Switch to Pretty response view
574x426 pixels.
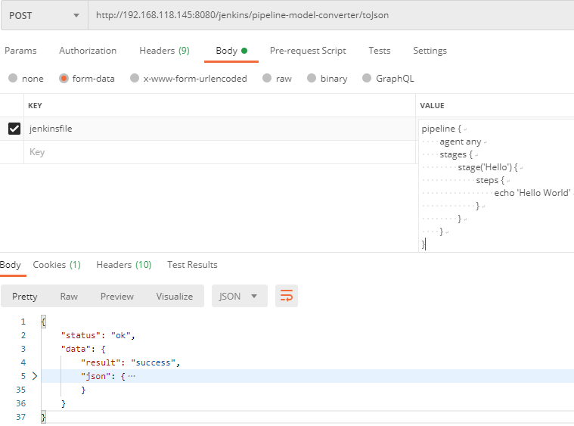tap(24, 296)
